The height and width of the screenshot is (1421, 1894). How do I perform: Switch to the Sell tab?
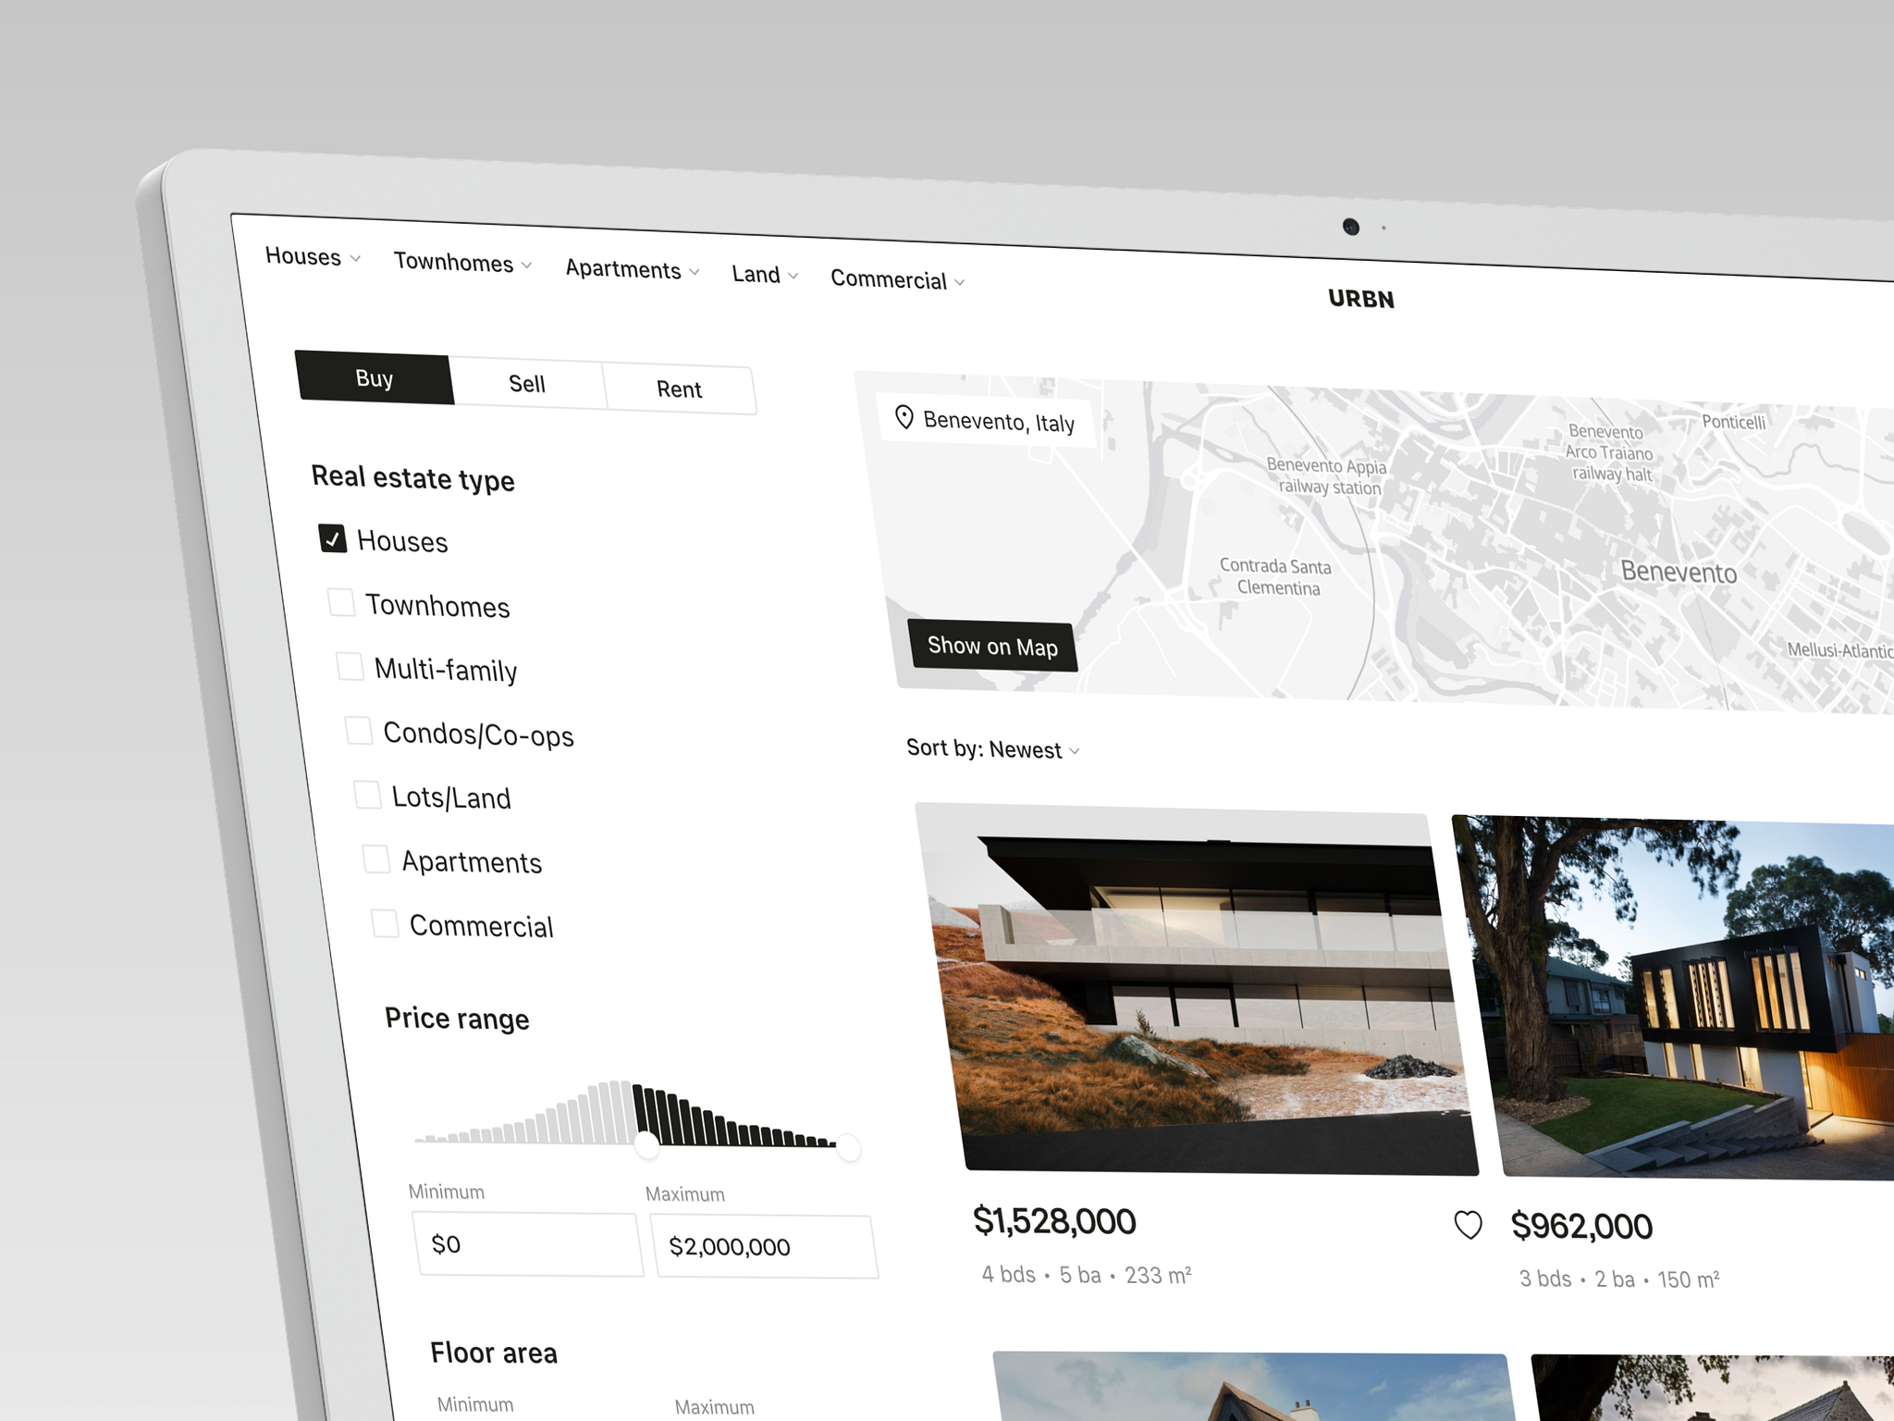click(527, 383)
